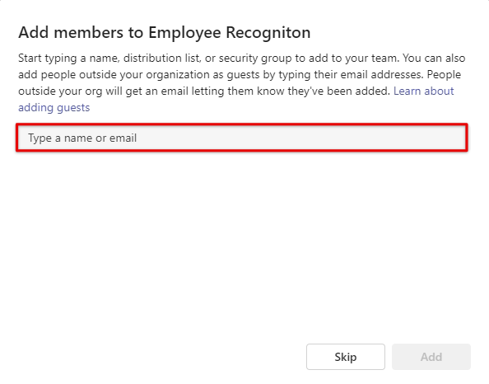The width and height of the screenshot is (489, 384).
Task: Click the 'Employee Recogniton' title text
Action: coord(229,33)
